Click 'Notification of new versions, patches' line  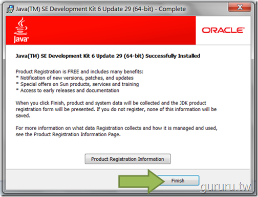[75, 78]
